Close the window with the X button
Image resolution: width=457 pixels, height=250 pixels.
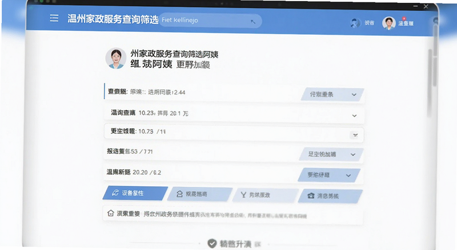point(426,6)
